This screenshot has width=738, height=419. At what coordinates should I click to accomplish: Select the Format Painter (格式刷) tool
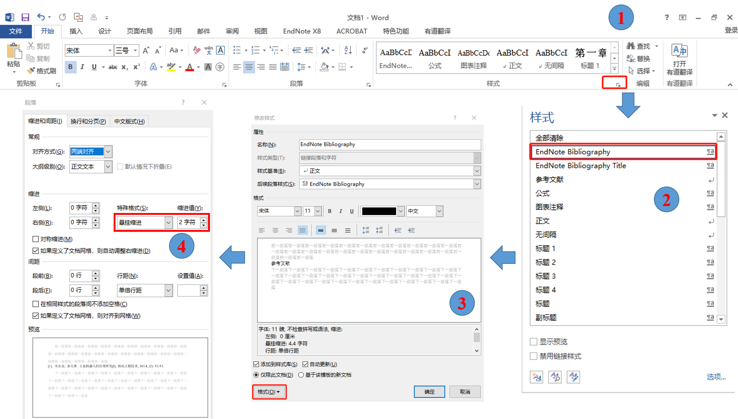coord(42,71)
